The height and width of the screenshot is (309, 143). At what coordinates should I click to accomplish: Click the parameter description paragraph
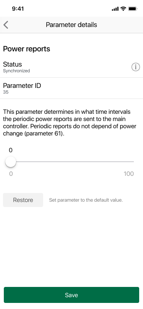(x=69, y=123)
